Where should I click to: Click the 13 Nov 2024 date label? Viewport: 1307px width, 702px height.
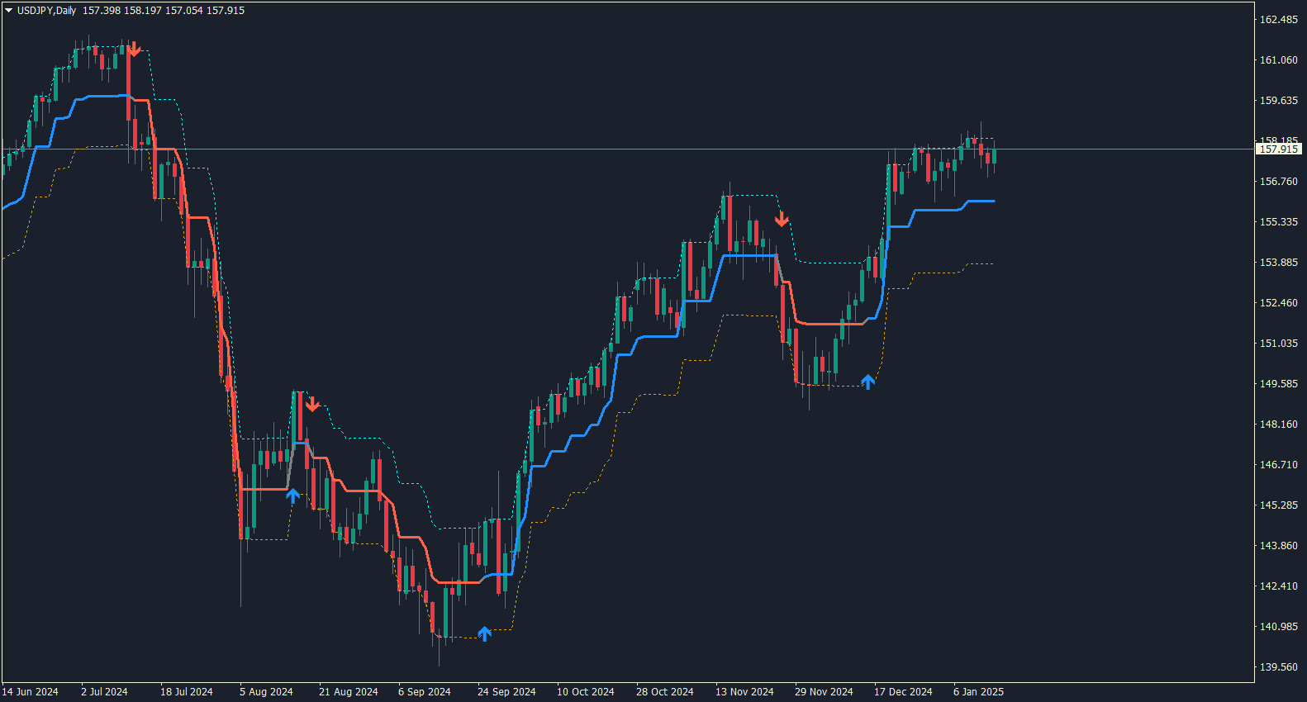745,692
